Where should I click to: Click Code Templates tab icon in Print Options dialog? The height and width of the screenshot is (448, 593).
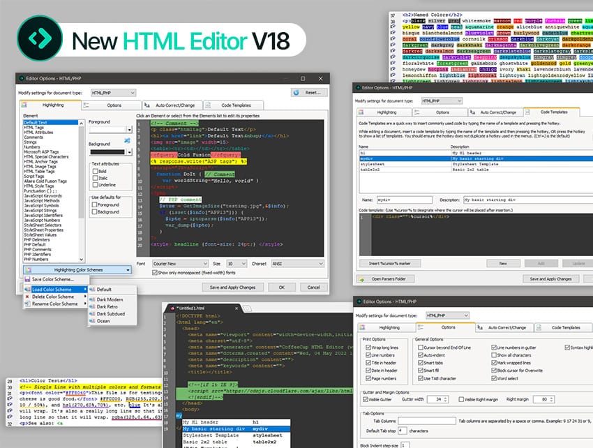(x=539, y=327)
